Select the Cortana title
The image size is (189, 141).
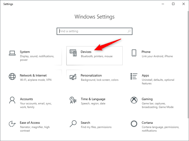(x=147, y=123)
